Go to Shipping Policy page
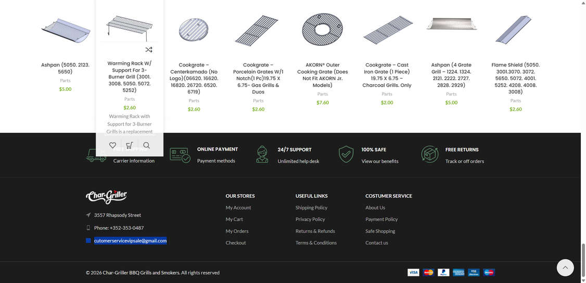The height and width of the screenshot is (283, 586). pos(311,208)
